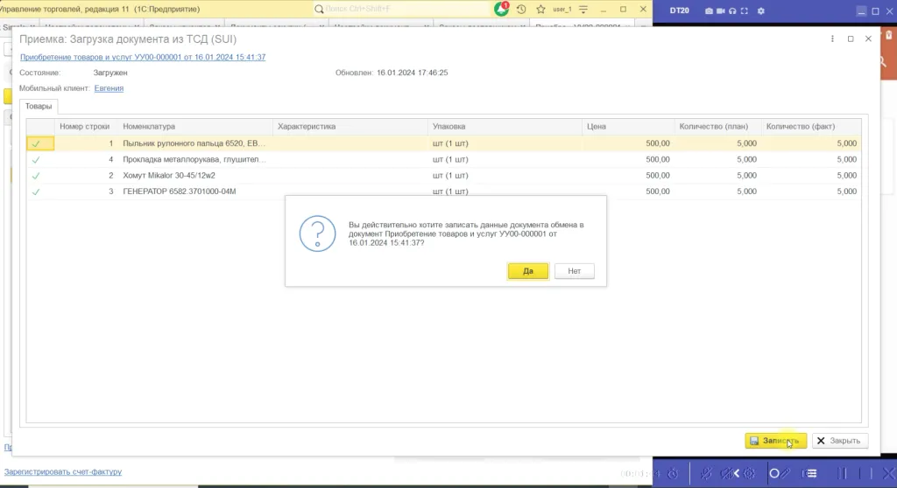The width and height of the screenshot is (897, 488).
Task: Sort by Номенклатура column header
Action: [x=195, y=126]
